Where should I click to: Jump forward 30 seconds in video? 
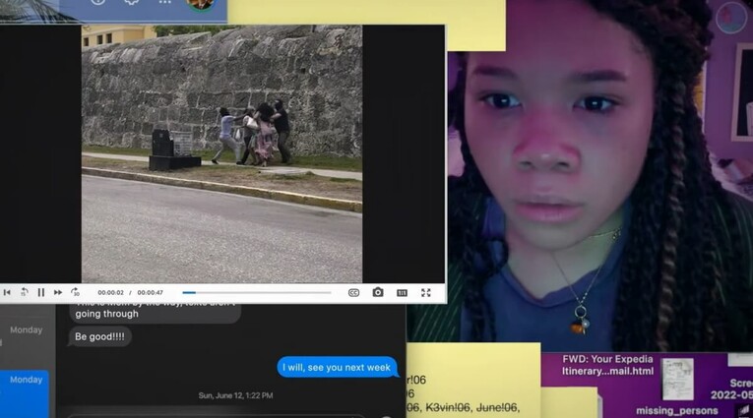(75, 292)
